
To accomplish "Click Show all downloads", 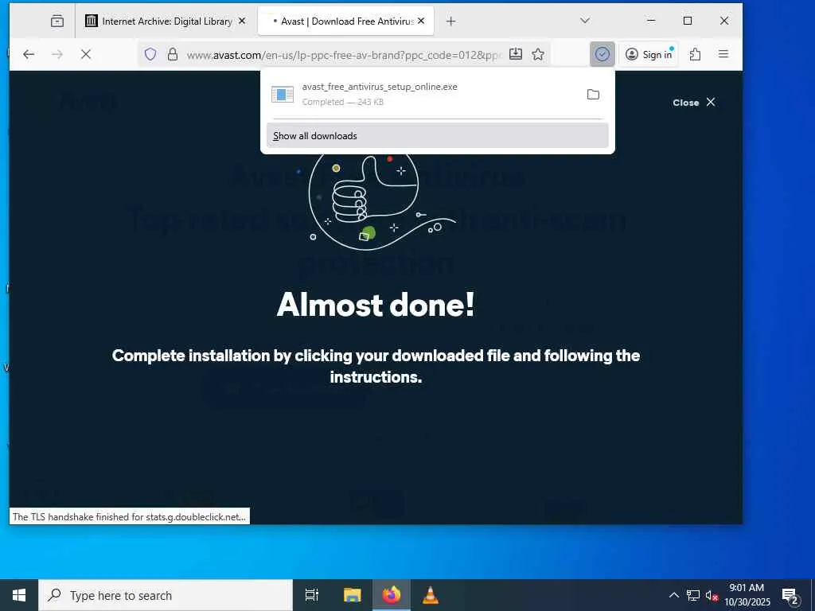I will point(437,135).
